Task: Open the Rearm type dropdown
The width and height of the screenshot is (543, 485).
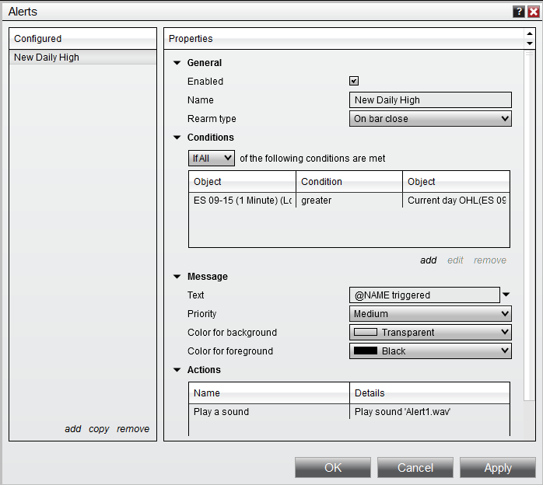Action: (x=430, y=119)
